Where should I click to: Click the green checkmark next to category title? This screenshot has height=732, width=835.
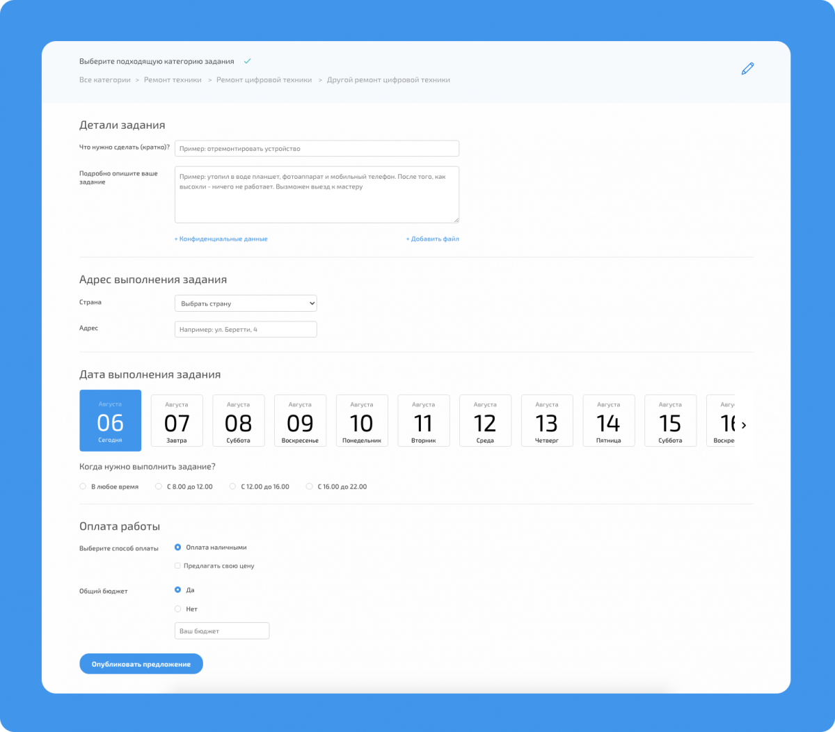pyautogui.click(x=247, y=61)
